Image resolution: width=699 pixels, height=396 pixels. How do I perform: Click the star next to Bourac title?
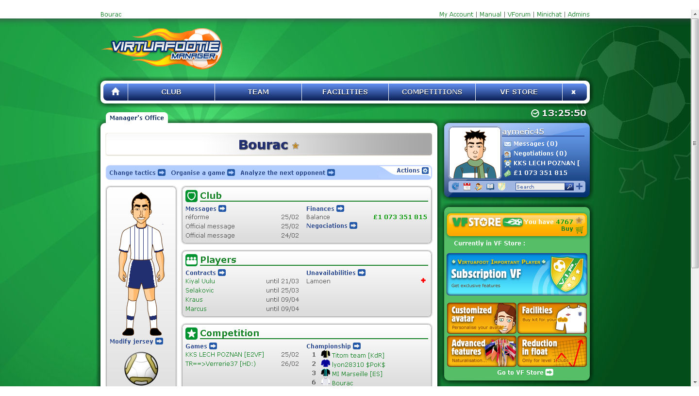tap(296, 145)
